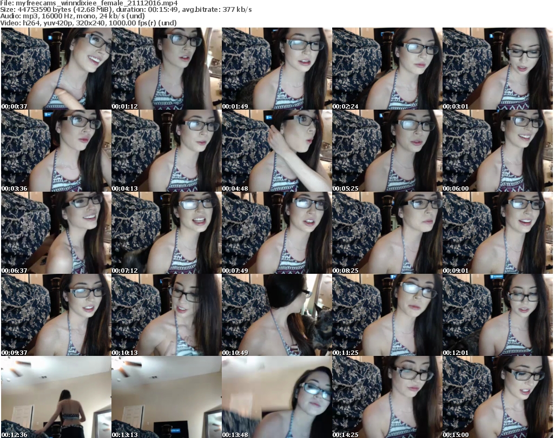Click the thumbnail stamped 00:05:25
Viewport: 554px width, 438px height.
pyautogui.click(x=387, y=151)
